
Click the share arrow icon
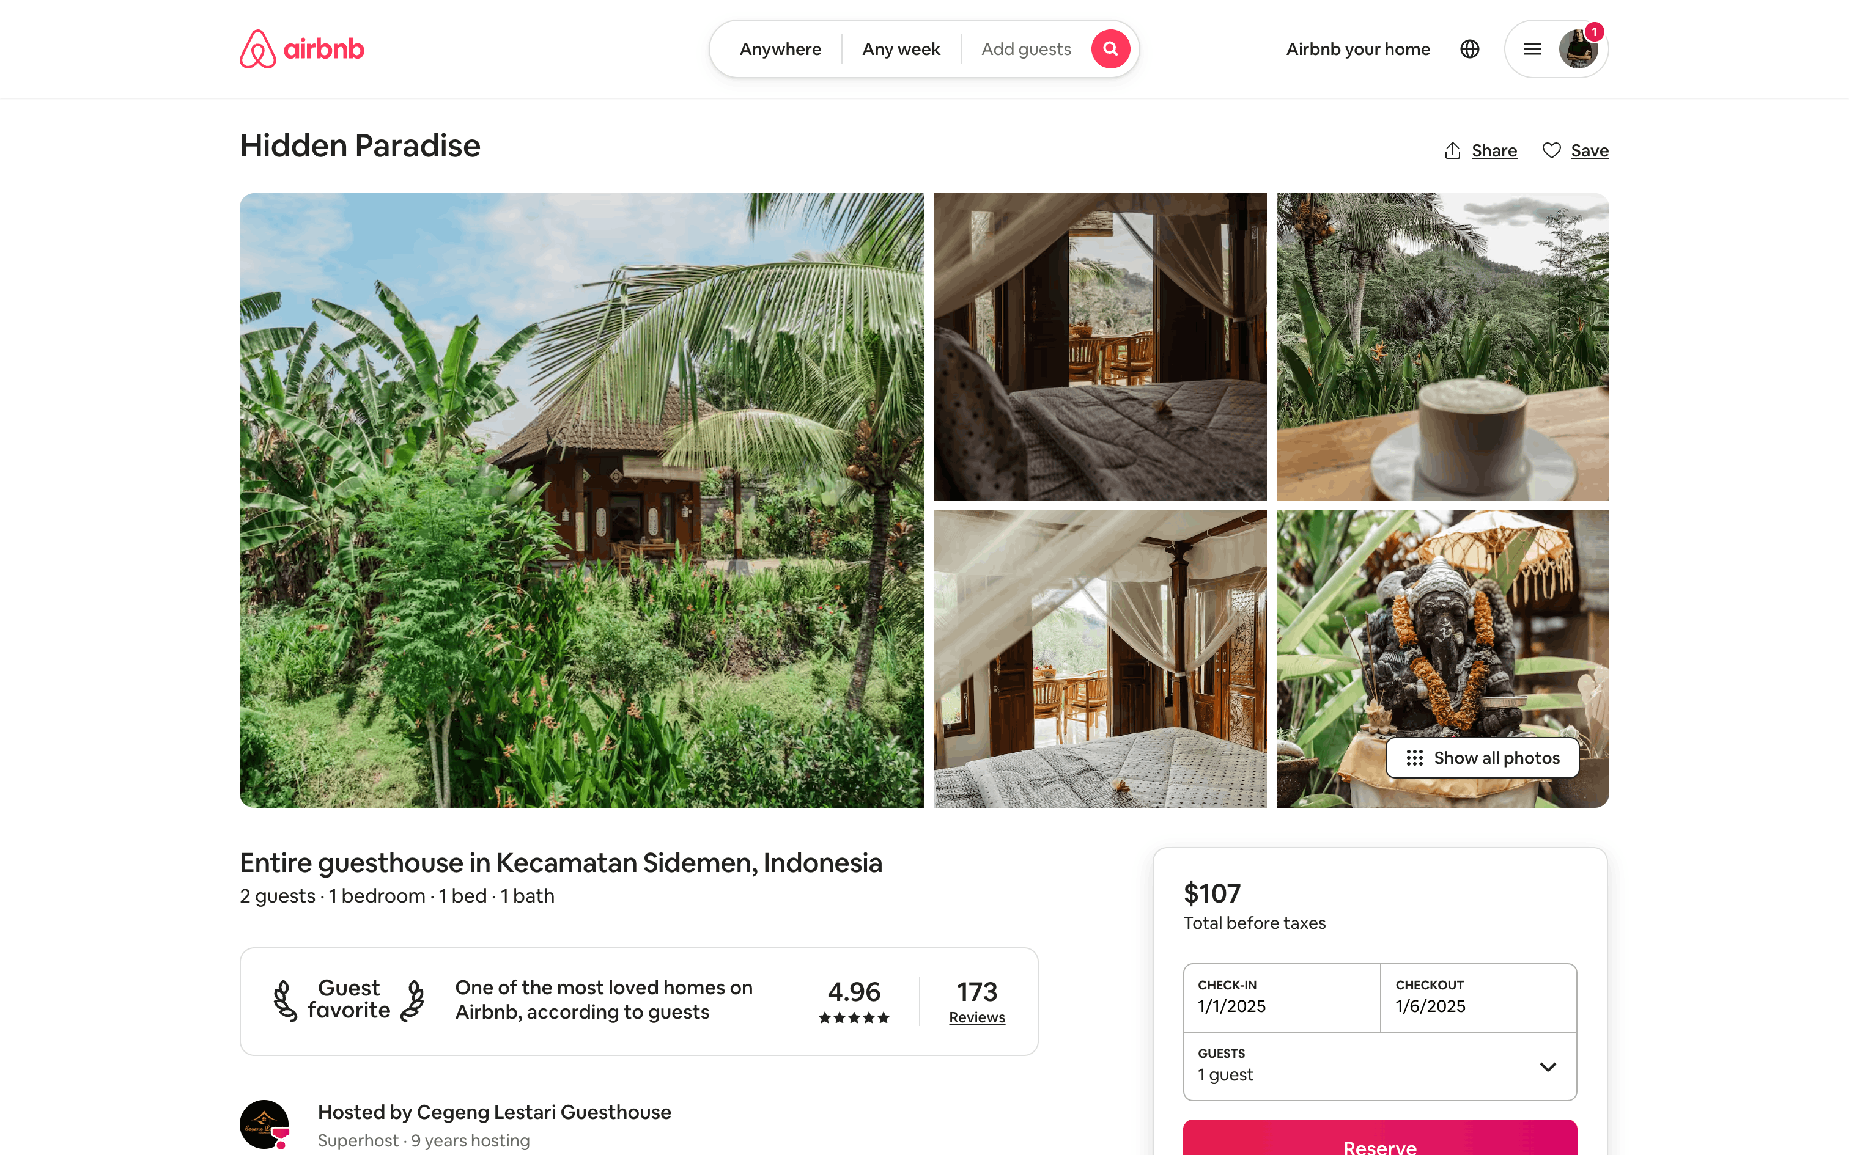coord(1452,150)
